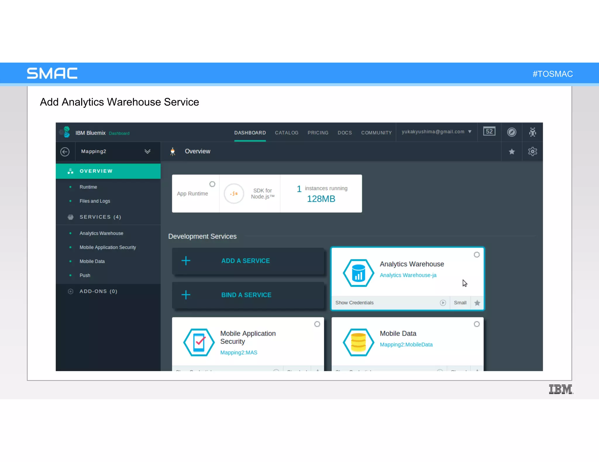Select Push in the sidebar
Screen dimensions: 599x462
tap(85, 275)
